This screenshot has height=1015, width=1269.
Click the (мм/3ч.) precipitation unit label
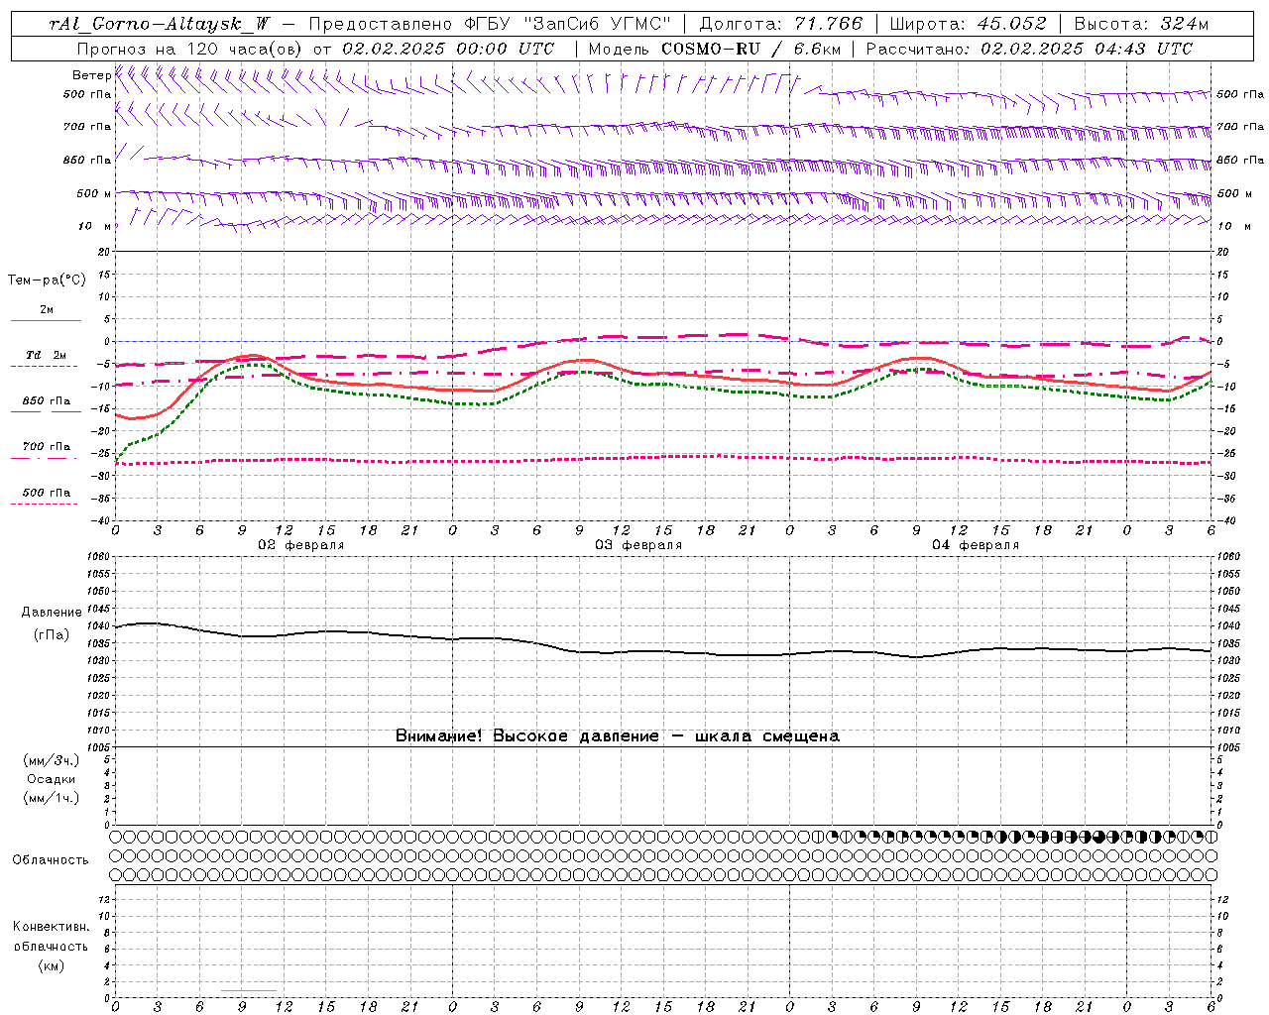[52, 760]
